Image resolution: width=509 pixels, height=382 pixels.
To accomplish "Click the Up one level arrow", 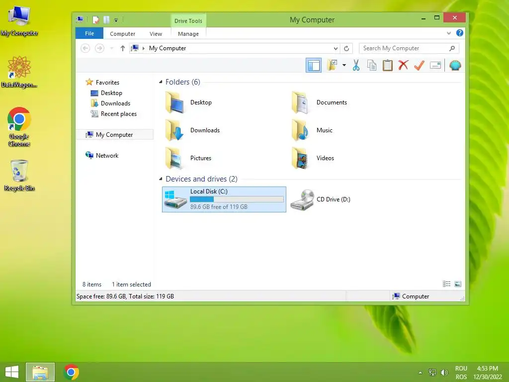I will (x=122, y=48).
